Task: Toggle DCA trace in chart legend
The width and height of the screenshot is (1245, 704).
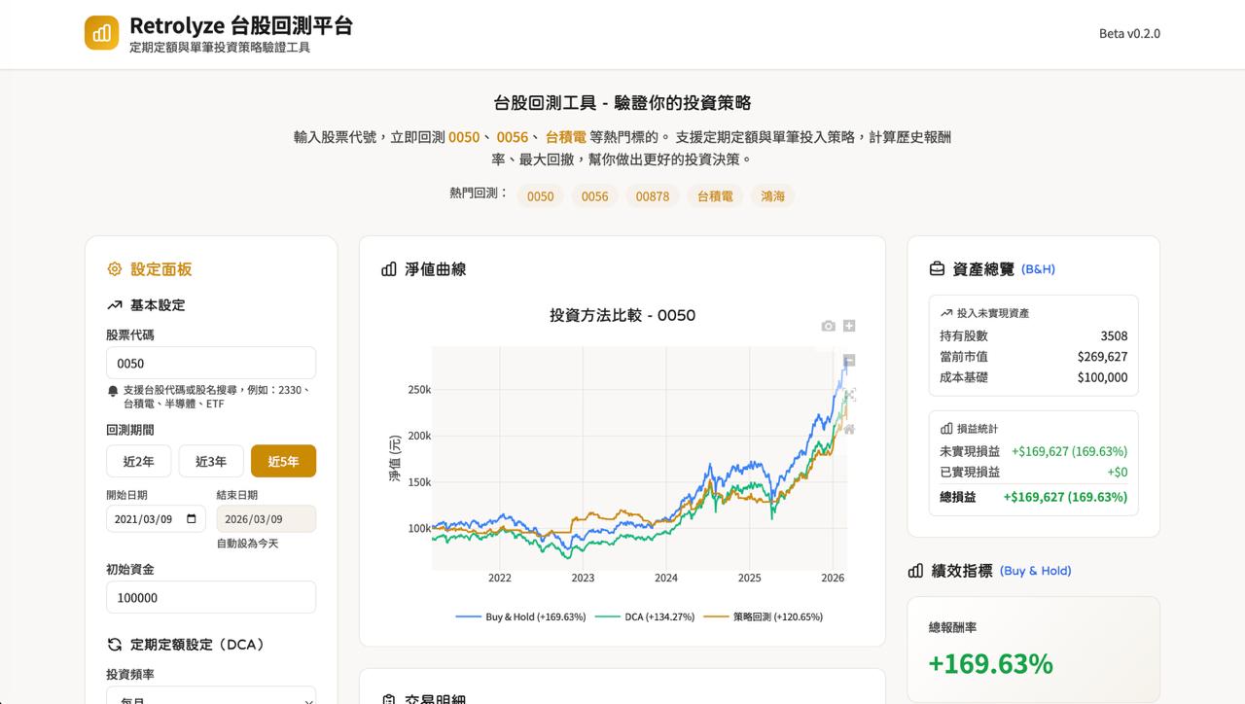Action: 646,616
